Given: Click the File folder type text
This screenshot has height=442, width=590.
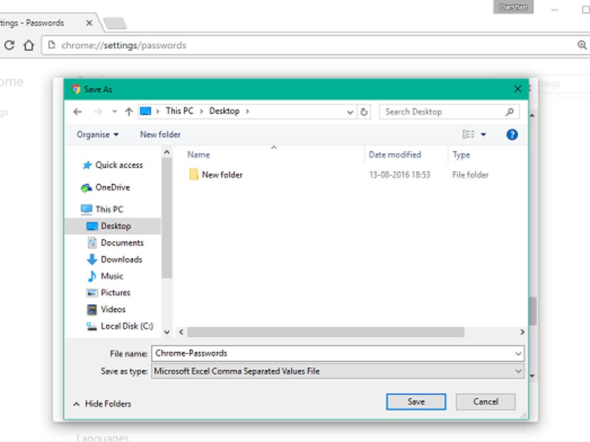Looking at the screenshot, I should 471,175.
